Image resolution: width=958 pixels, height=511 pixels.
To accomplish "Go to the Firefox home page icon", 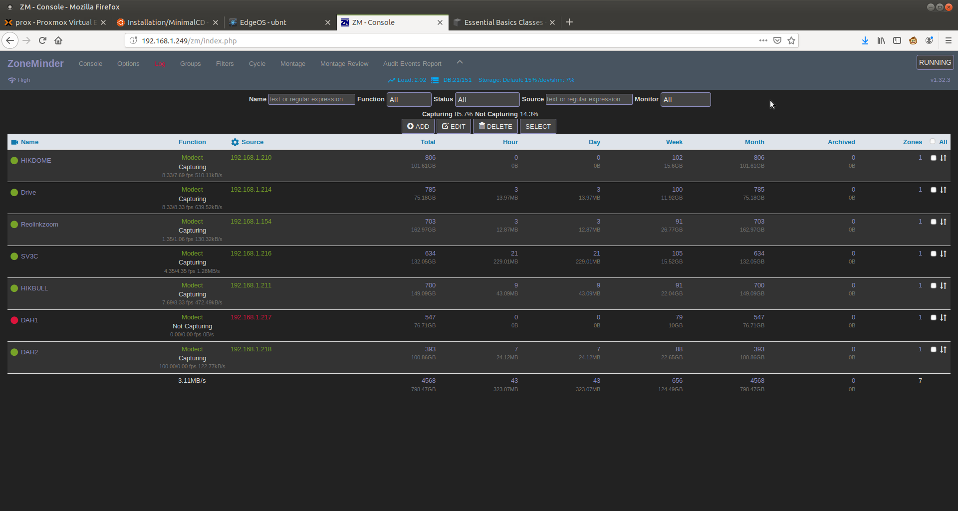I will tap(58, 40).
